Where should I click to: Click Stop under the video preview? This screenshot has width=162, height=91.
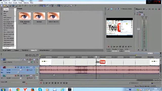(x=123, y=47)
